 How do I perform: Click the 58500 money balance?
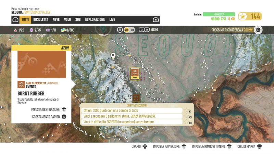[215, 19]
